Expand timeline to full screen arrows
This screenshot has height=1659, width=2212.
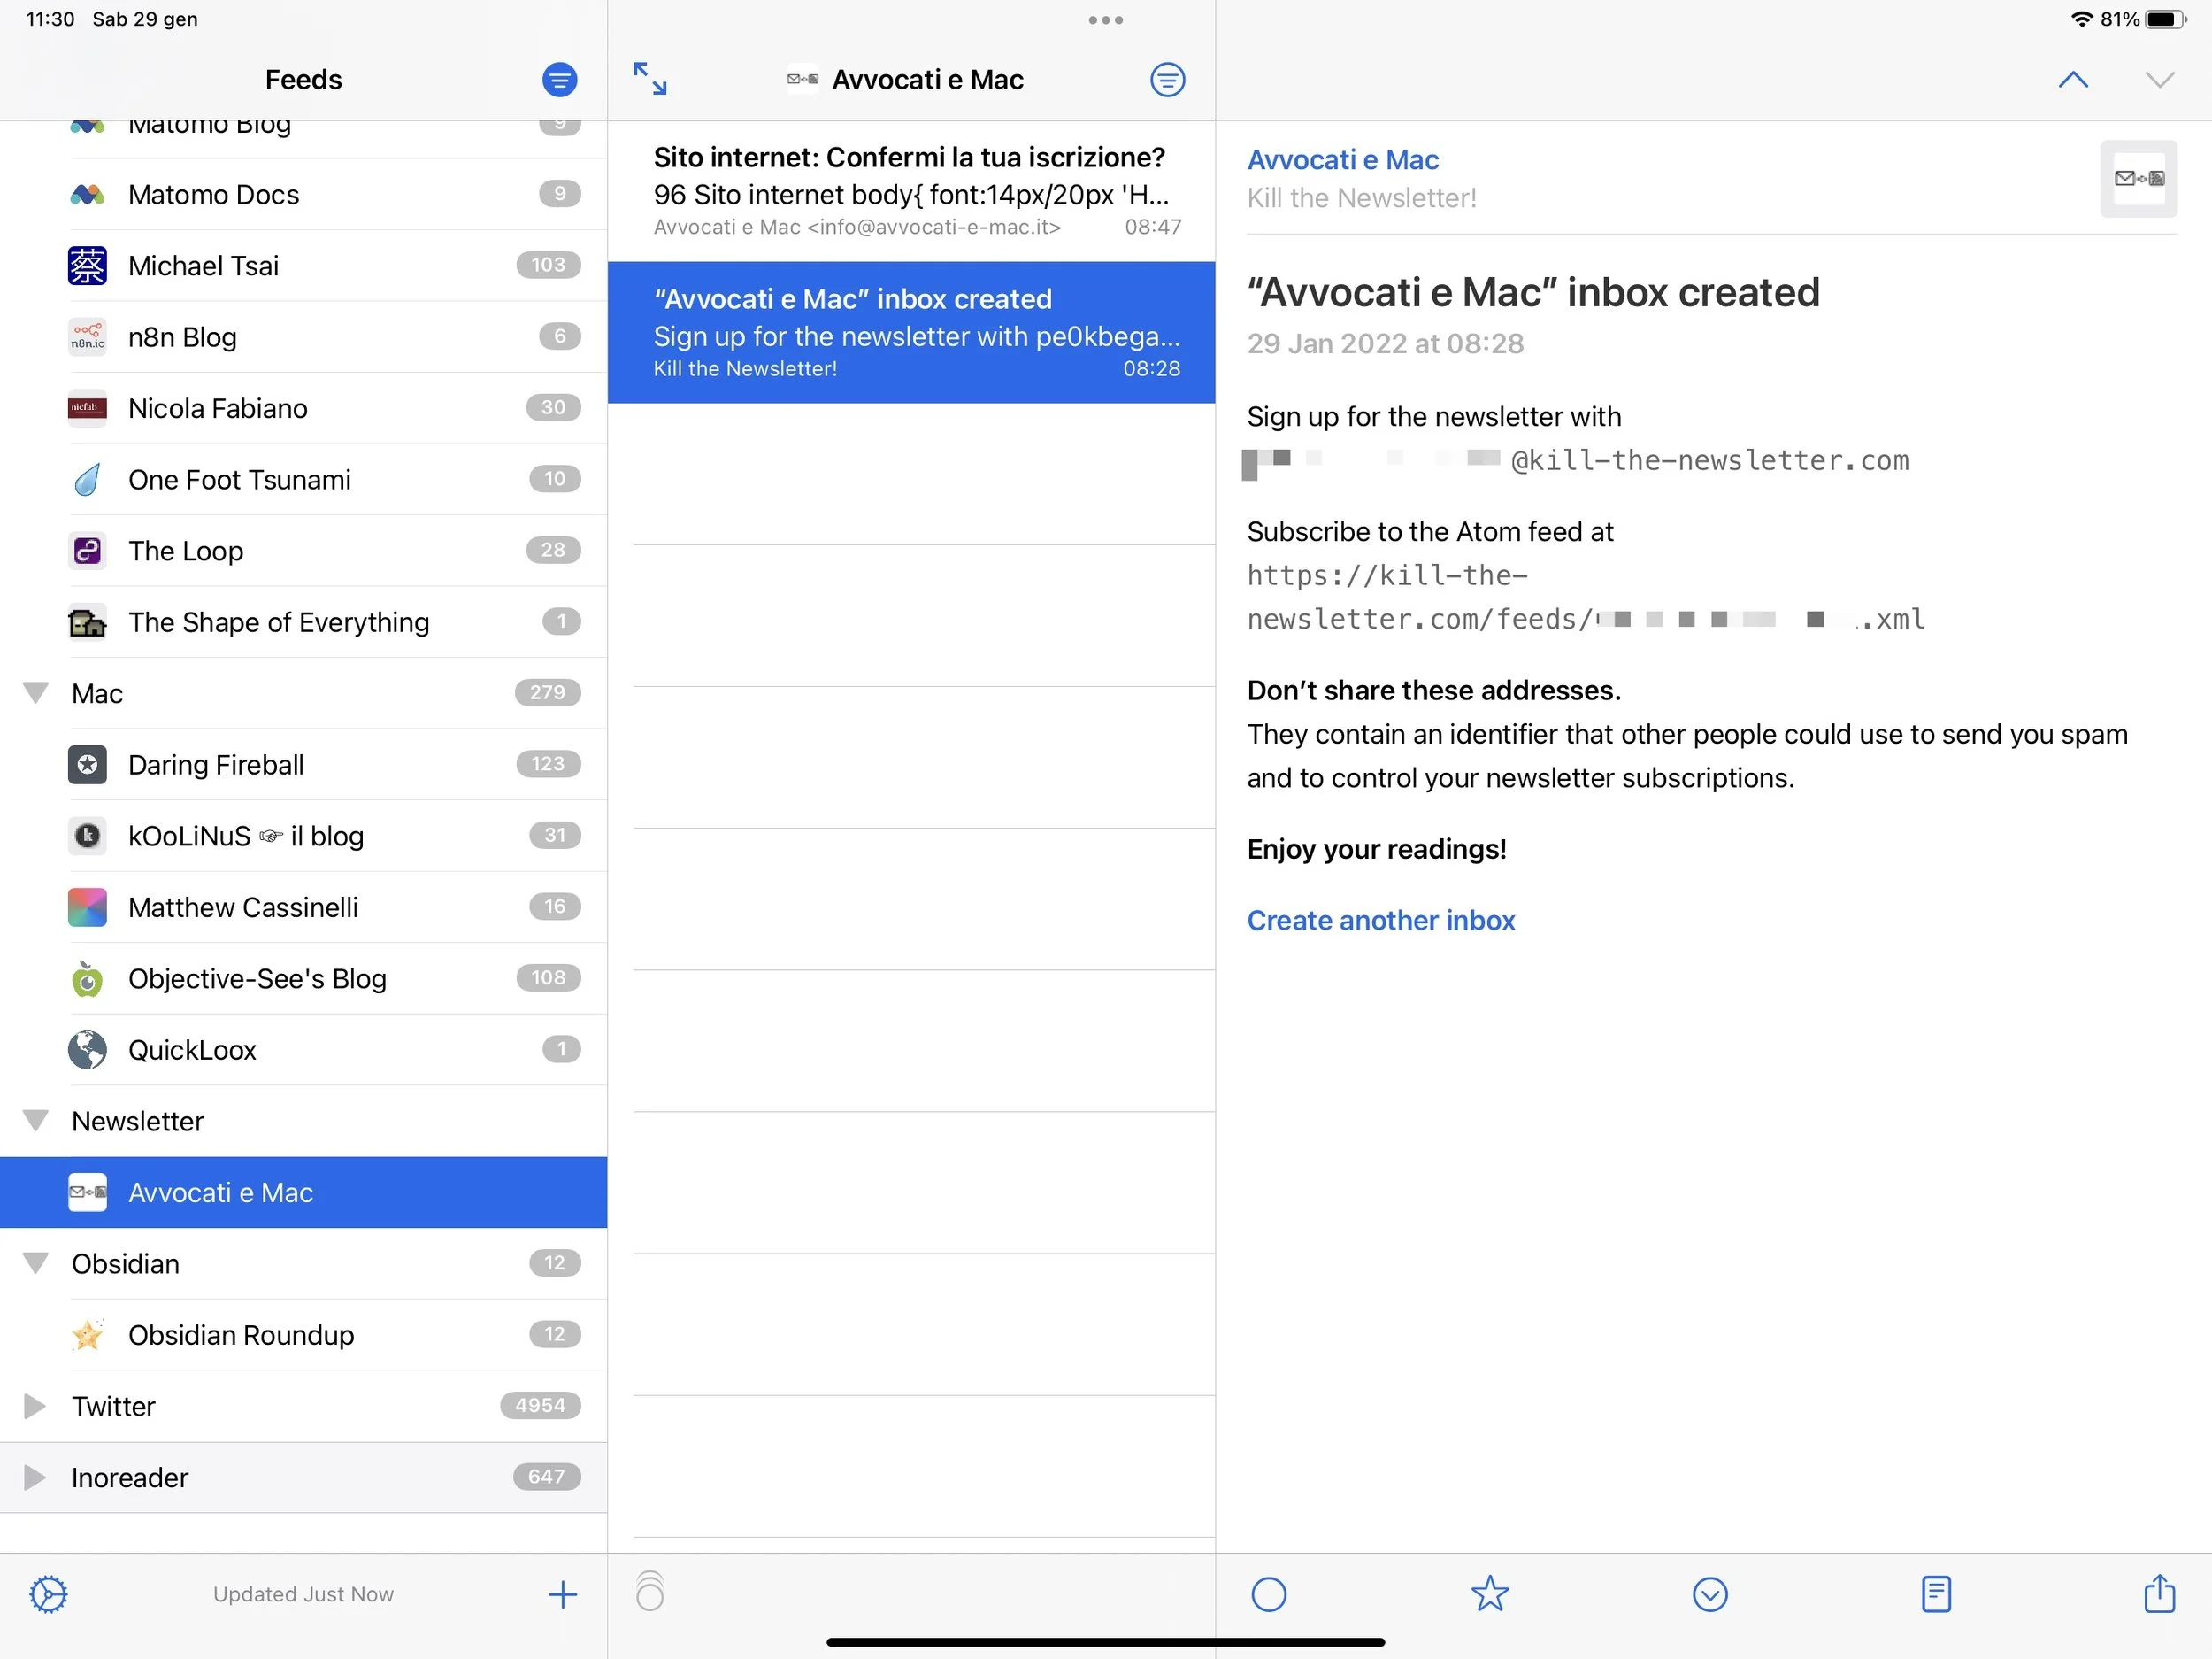click(650, 79)
